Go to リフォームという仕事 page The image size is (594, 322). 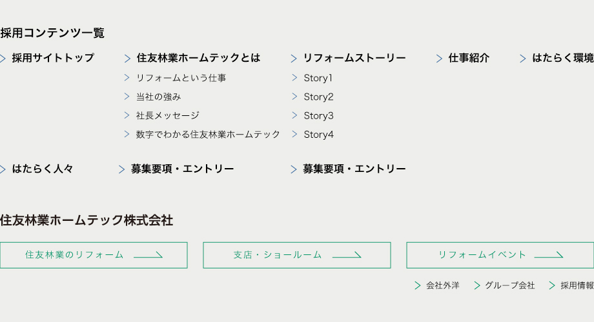(181, 78)
